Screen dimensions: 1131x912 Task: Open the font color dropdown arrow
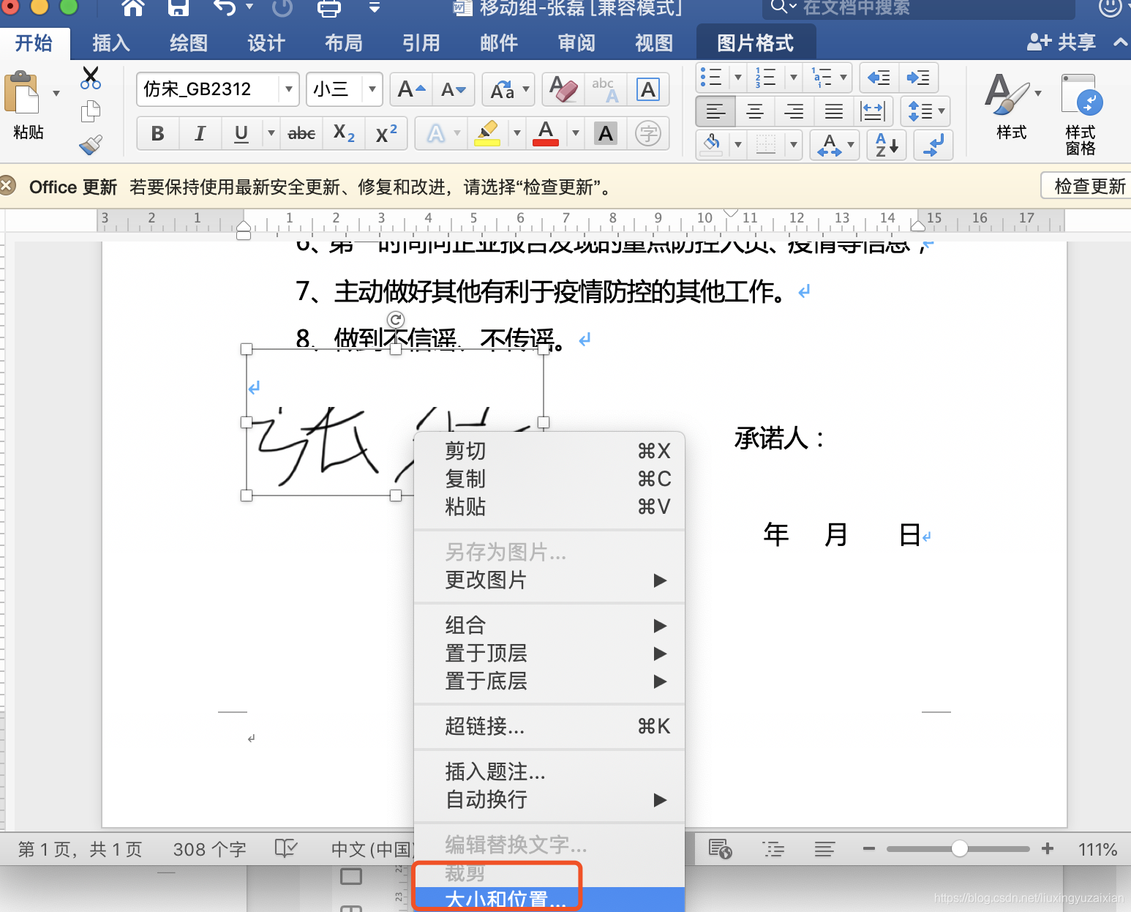575,133
